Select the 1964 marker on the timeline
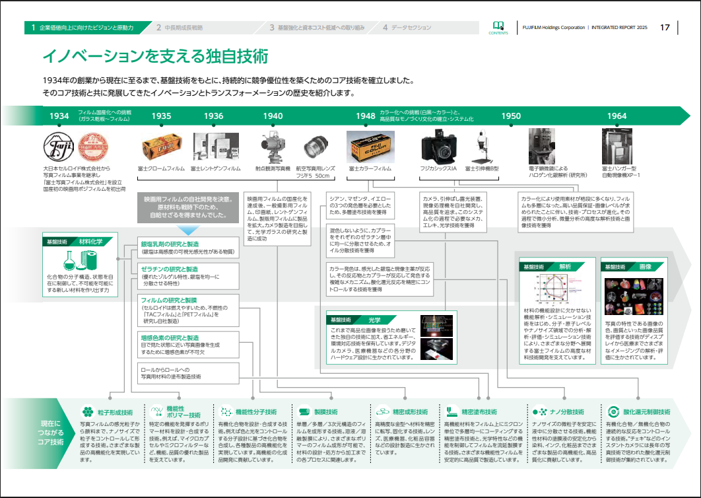Viewport: 701px width, 498px height. [617, 116]
